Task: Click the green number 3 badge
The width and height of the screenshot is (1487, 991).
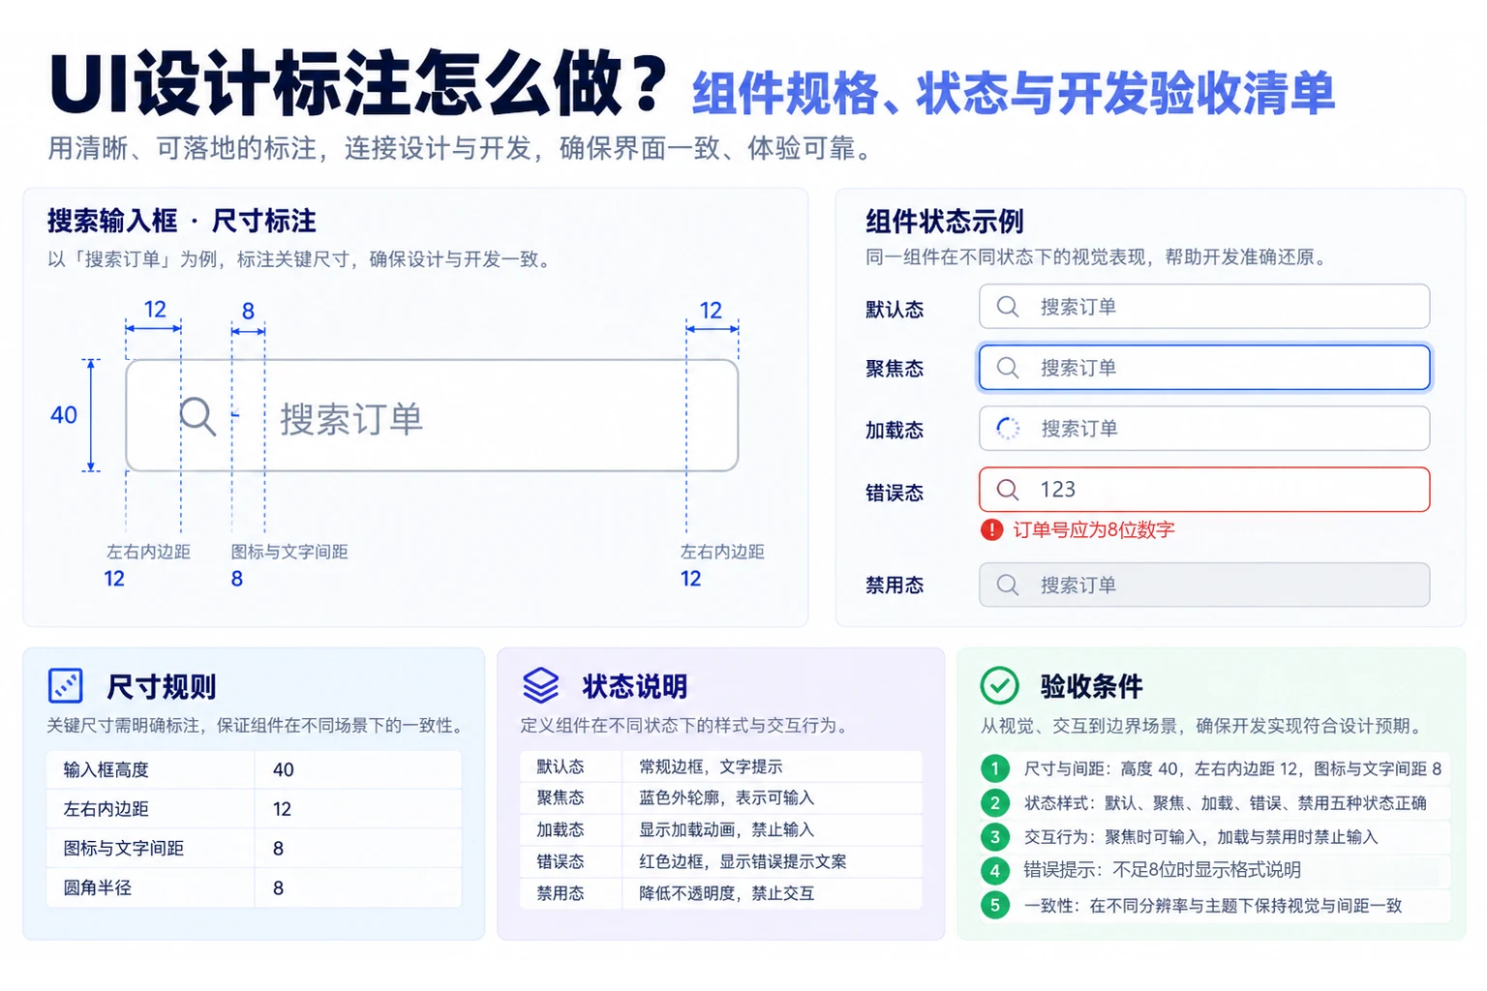Action: click(994, 836)
